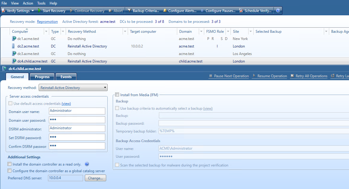The width and height of the screenshot is (349, 189).
Task: Open the Site column filter dropdown
Action: (250, 32)
